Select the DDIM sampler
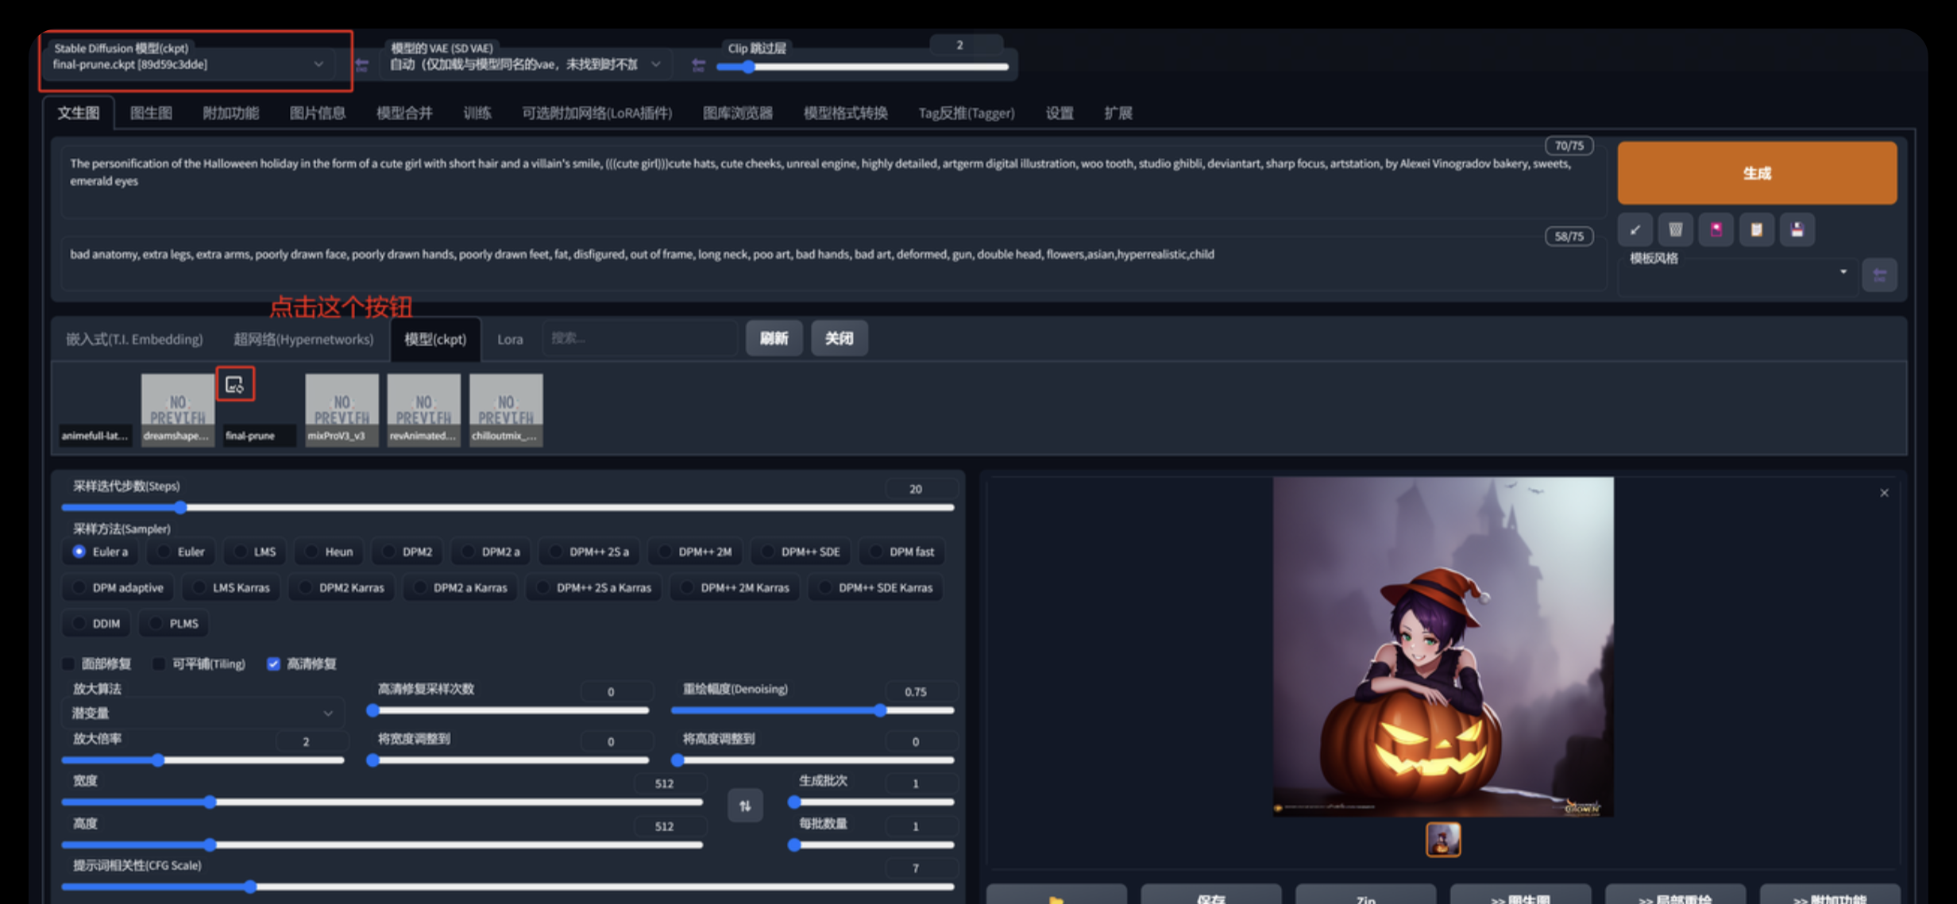Viewport: 1957px width, 904px height. pyautogui.click(x=96, y=623)
